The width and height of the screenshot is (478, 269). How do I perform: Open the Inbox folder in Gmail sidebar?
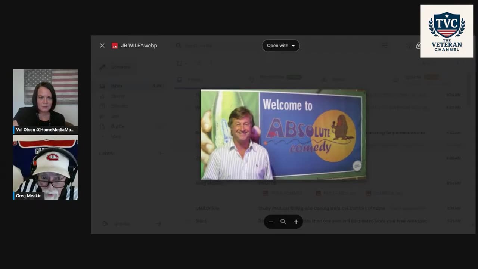(131, 86)
